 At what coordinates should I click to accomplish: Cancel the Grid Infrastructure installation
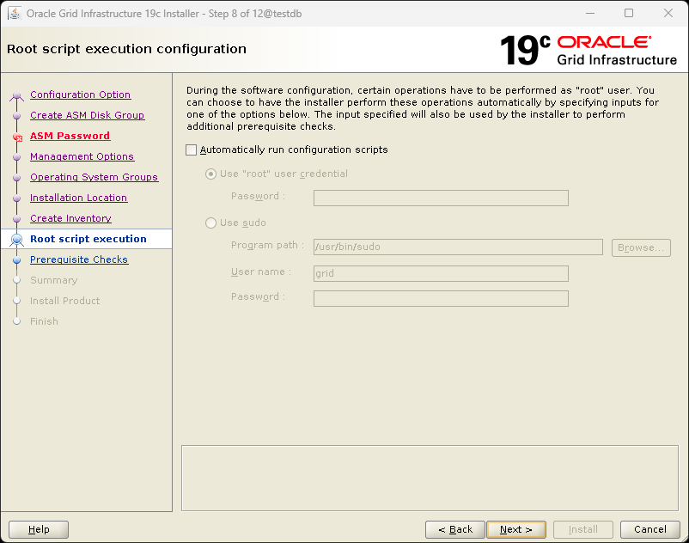tap(650, 529)
